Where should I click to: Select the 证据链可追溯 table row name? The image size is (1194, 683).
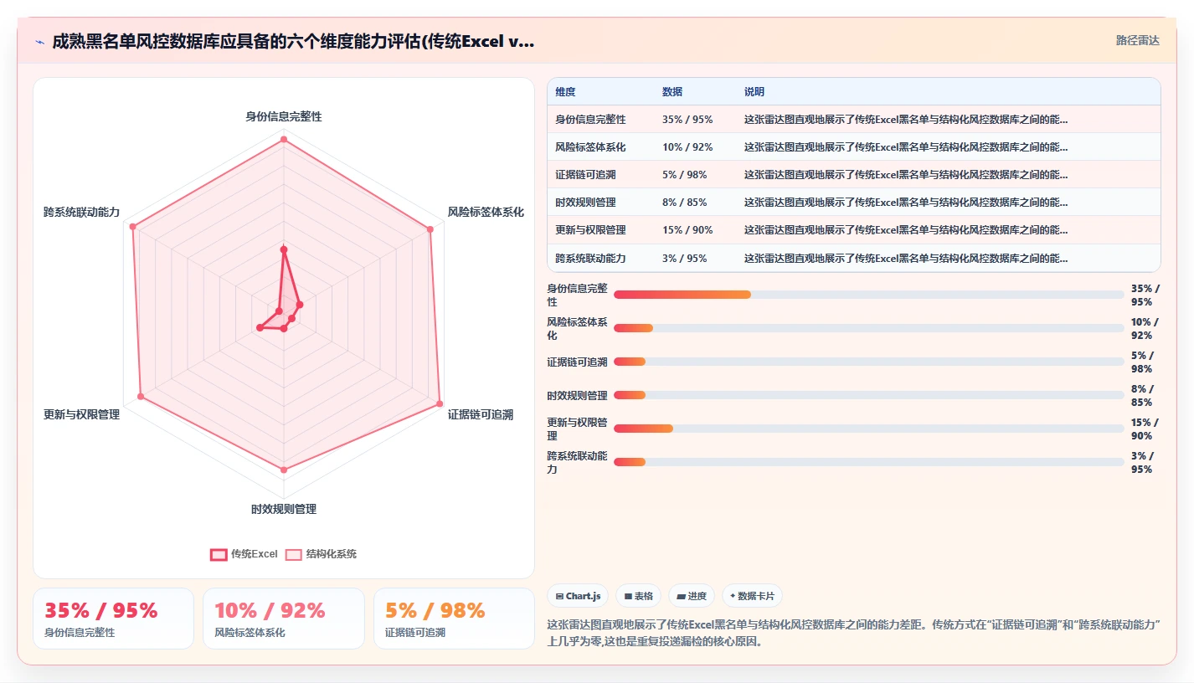(x=585, y=175)
